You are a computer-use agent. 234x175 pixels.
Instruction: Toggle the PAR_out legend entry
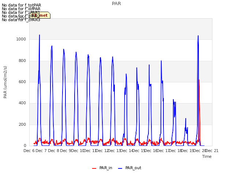pos(129,168)
